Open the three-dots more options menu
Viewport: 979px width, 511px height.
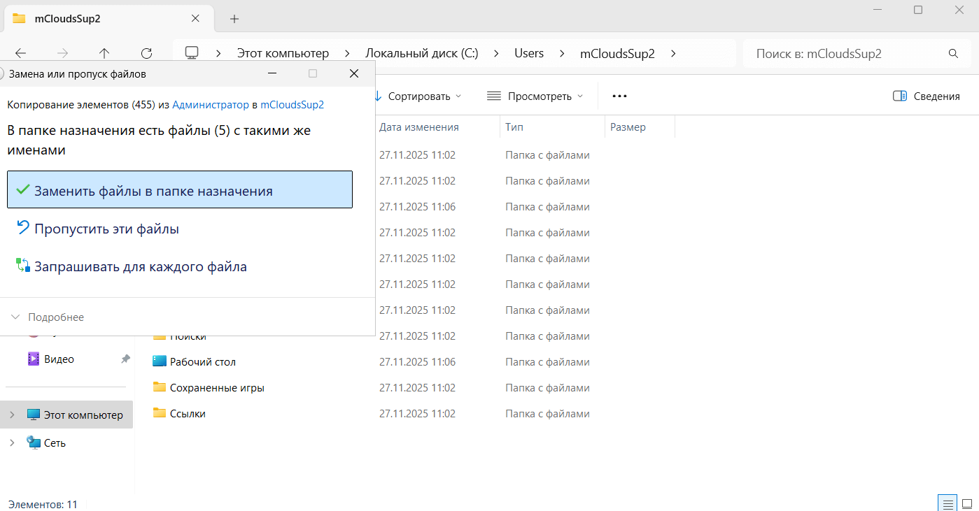click(619, 96)
